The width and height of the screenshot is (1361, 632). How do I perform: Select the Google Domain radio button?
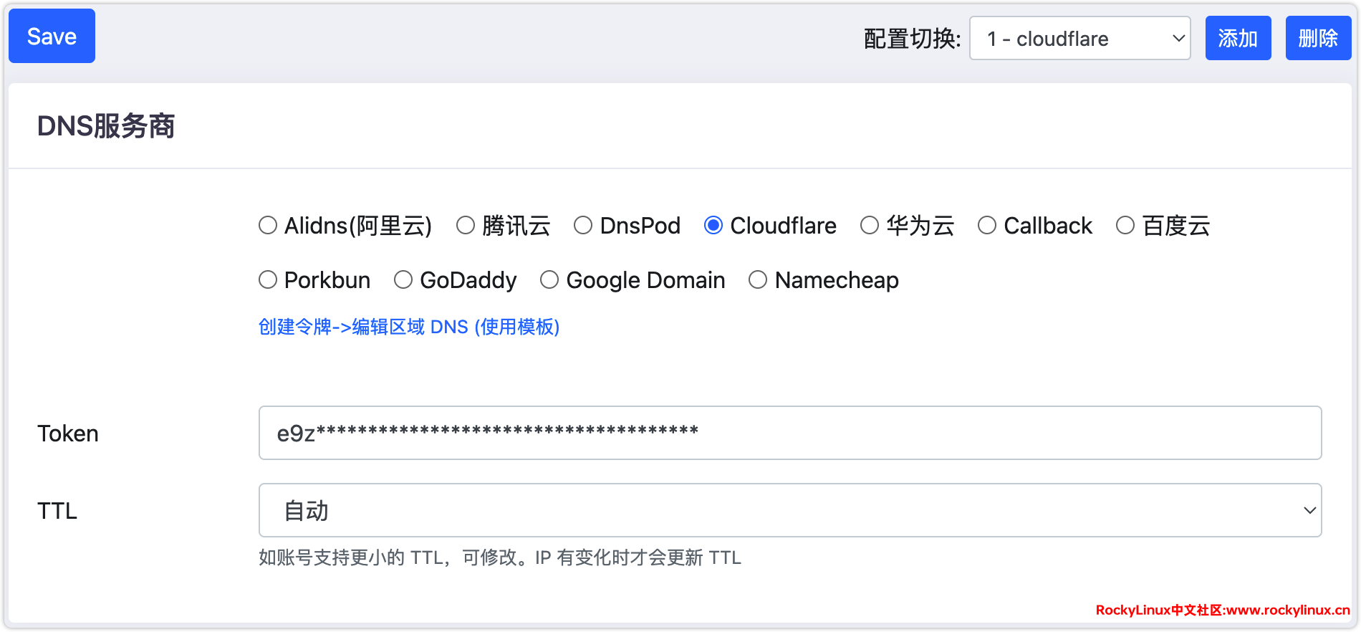click(x=549, y=280)
